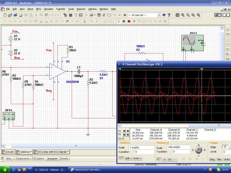The width and height of the screenshot is (231, 173).
Task: Open the Place menu
Action: pos(30,9)
